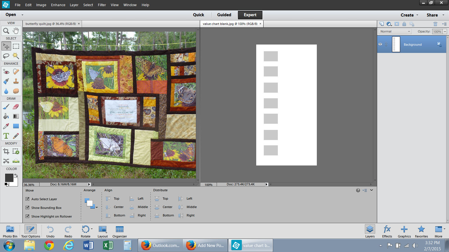This screenshot has height=252, width=449.
Task: Expand the Create dropdown menu
Action: [x=409, y=15]
